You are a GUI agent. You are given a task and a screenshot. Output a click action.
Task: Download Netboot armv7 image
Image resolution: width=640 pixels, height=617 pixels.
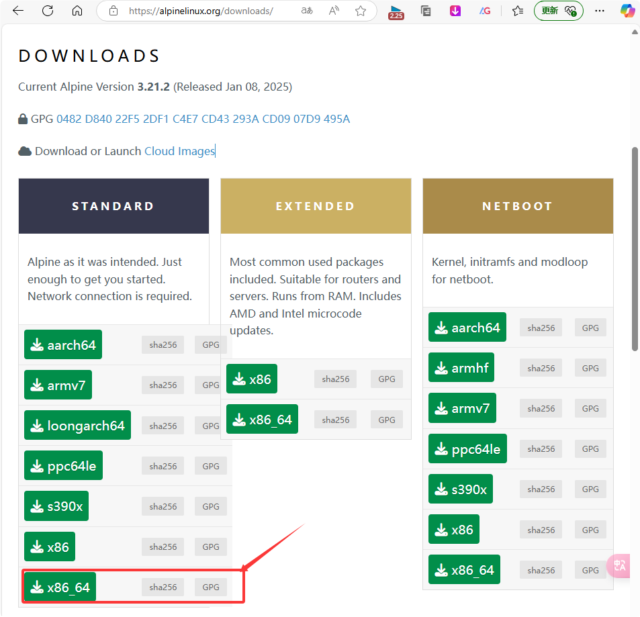[x=462, y=408]
